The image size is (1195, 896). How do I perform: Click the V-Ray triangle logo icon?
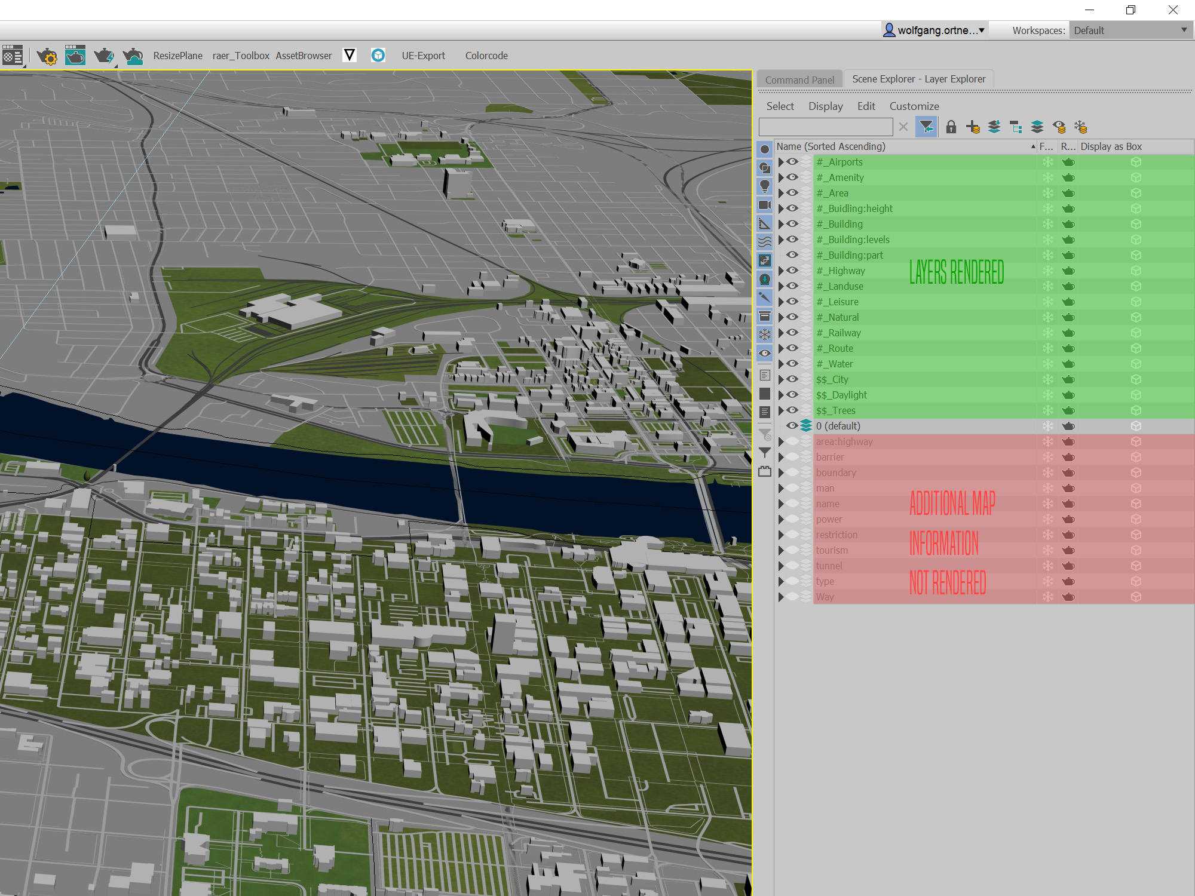(350, 56)
